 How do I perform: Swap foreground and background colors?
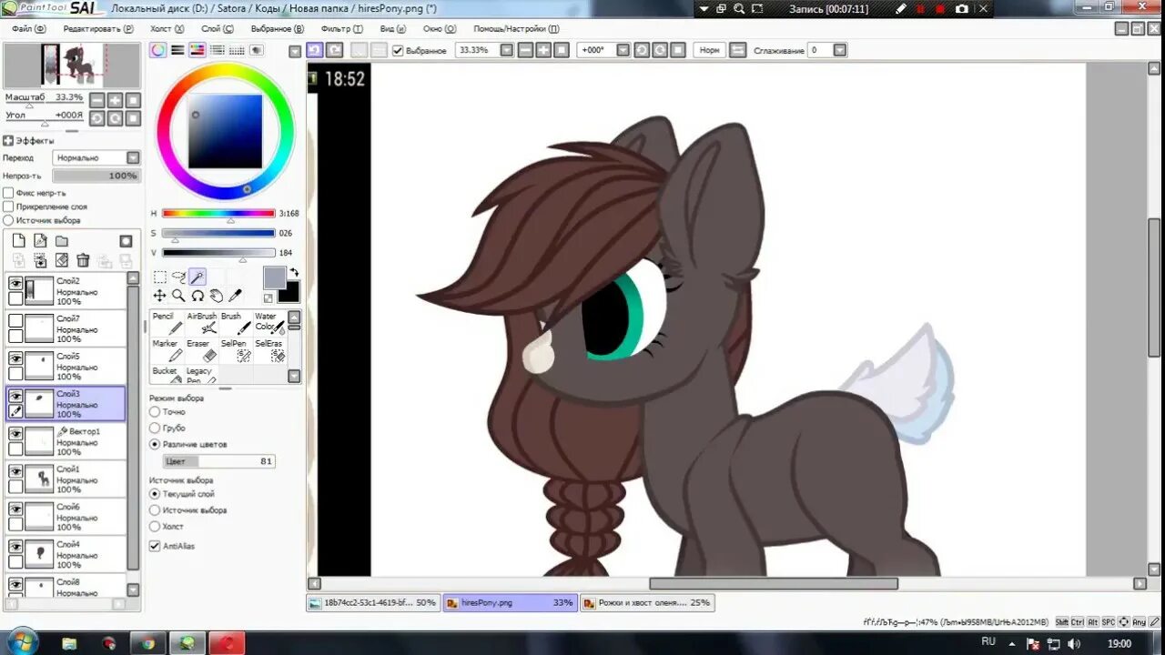point(294,272)
